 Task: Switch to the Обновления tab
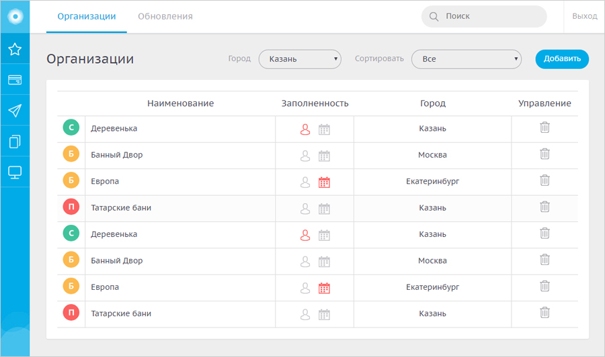pos(165,16)
